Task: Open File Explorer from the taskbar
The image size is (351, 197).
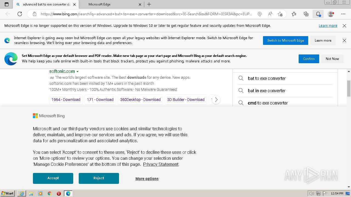Action: coord(31,193)
